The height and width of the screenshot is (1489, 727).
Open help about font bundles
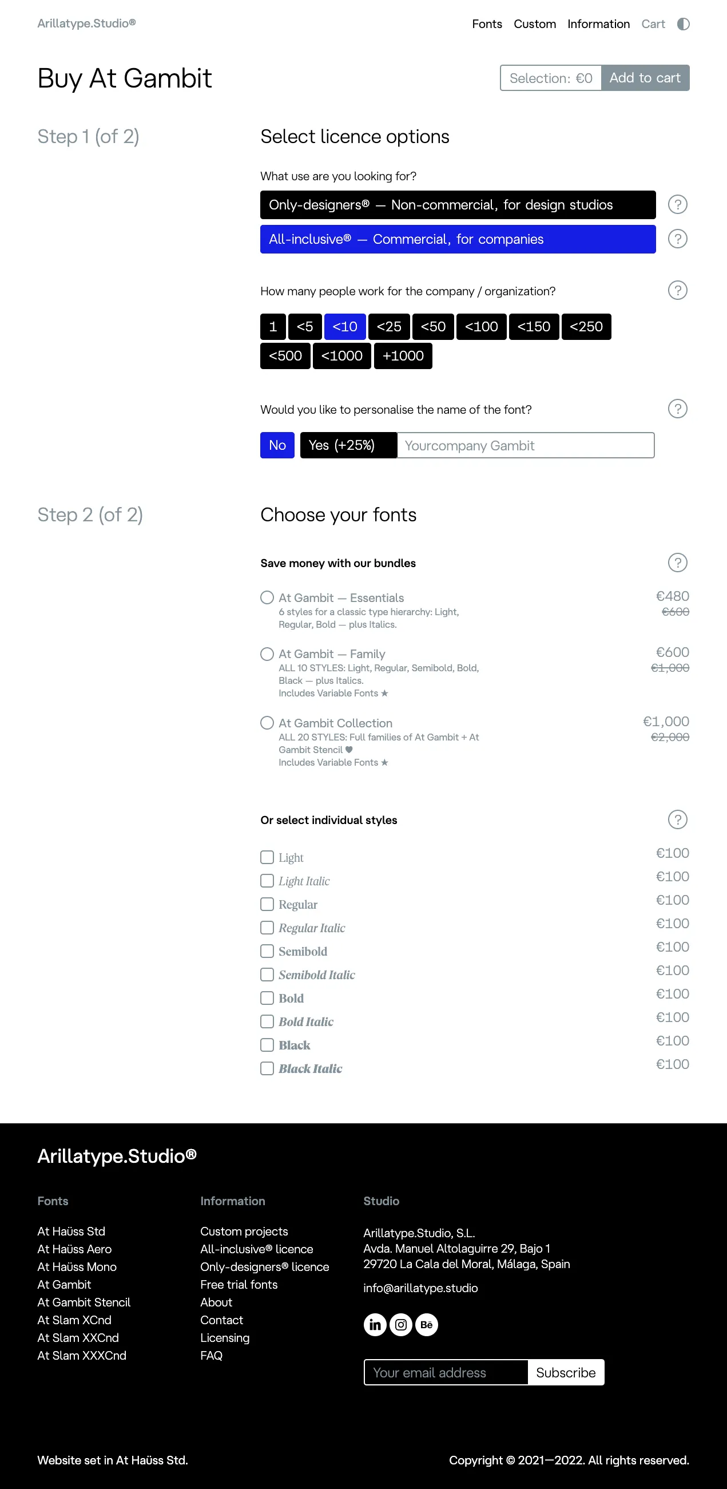(677, 563)
